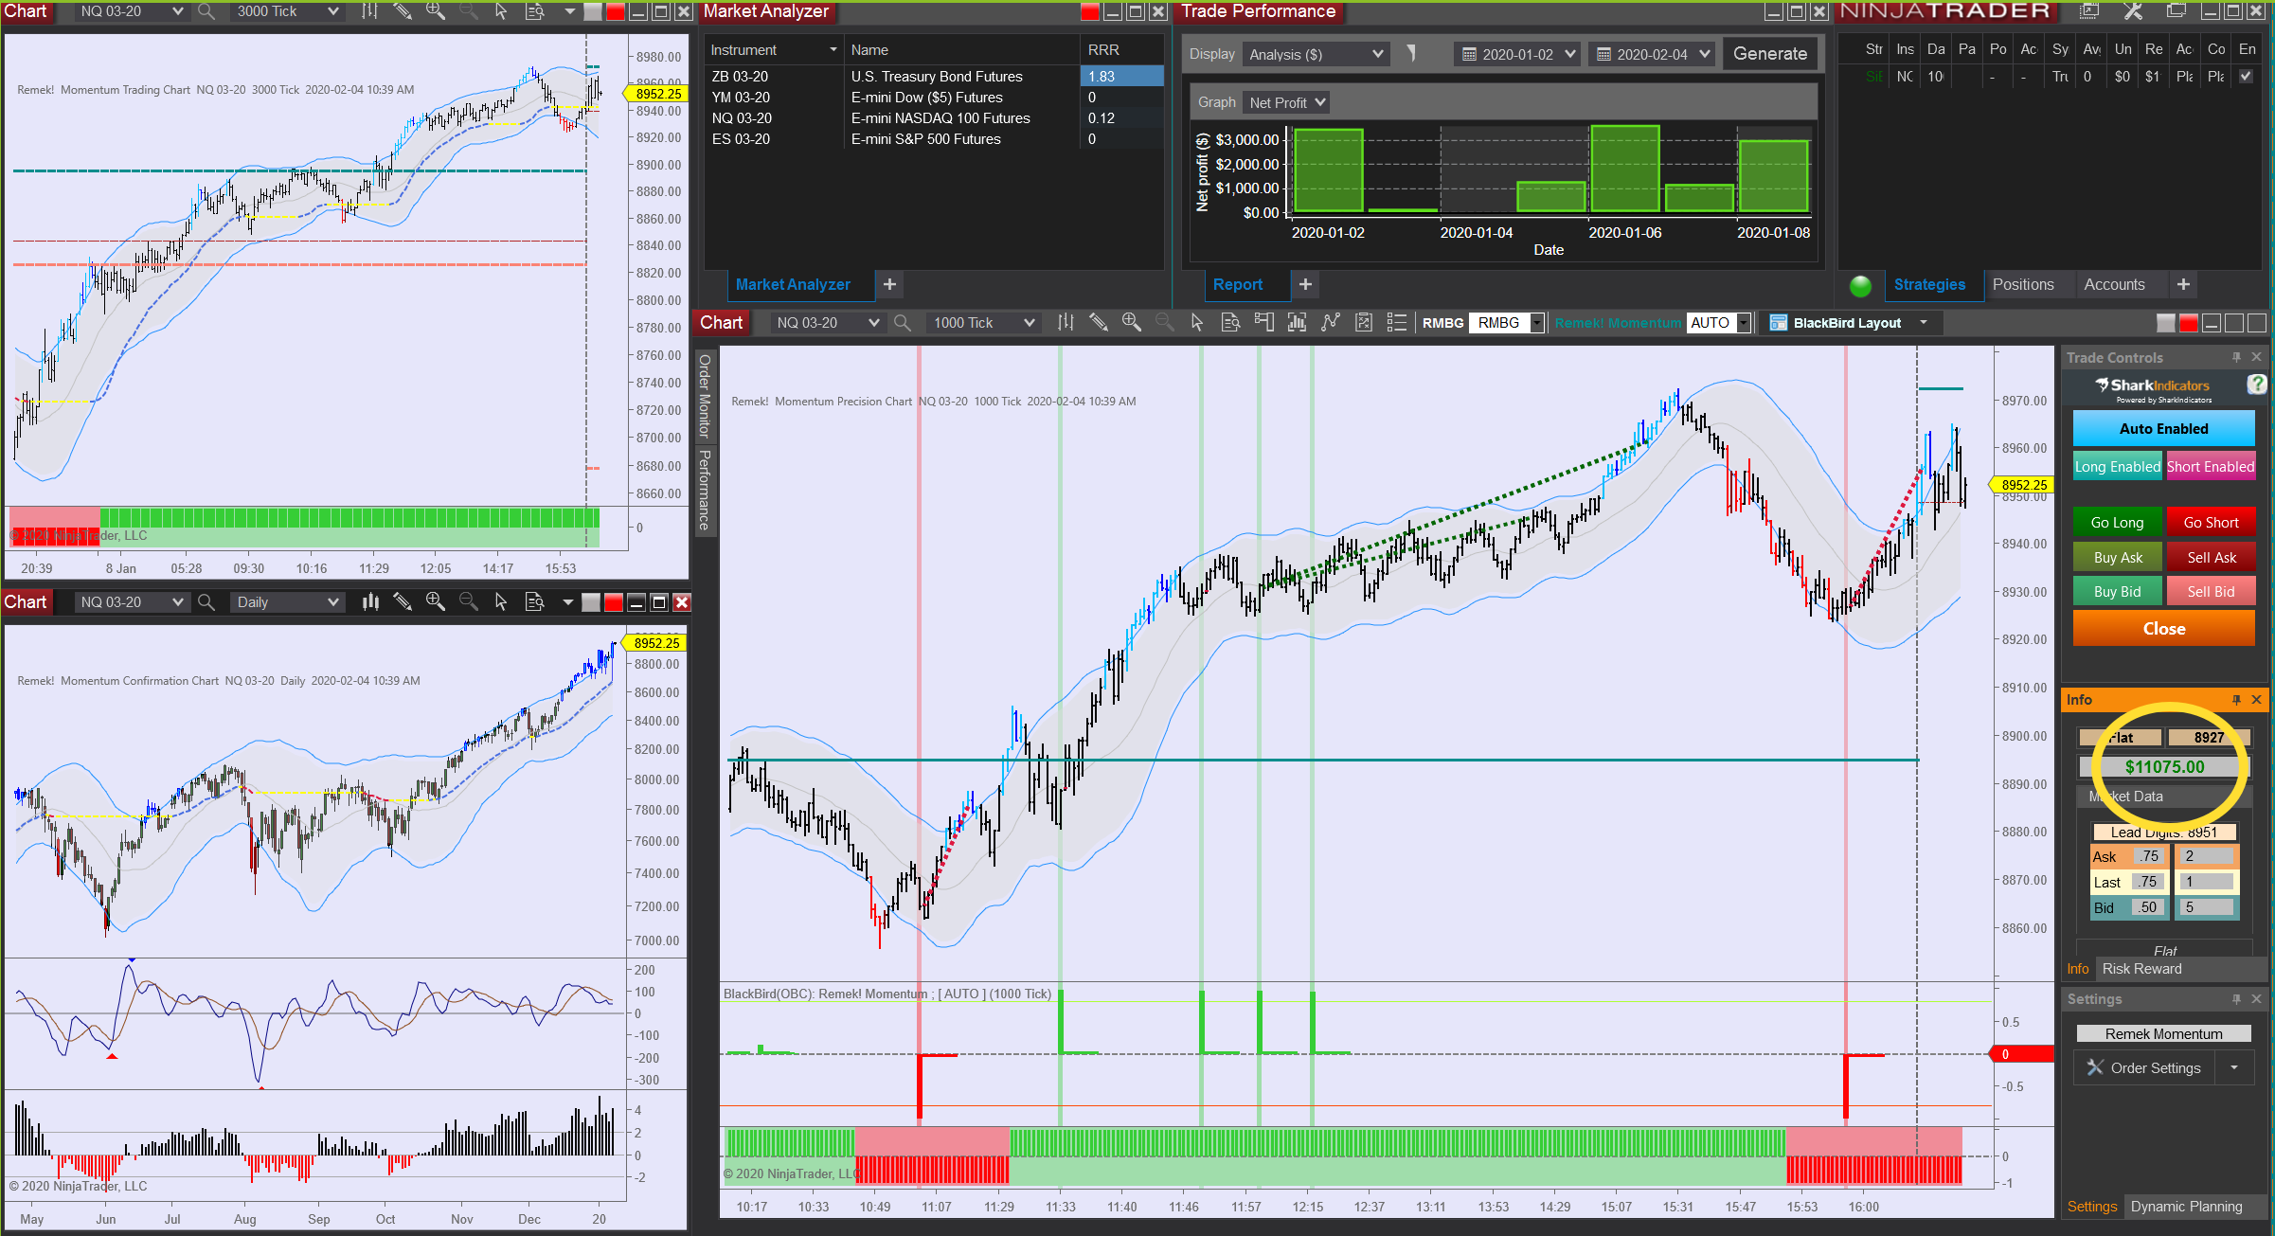Open instrument dropdown NQ 03-20 in 3000 Tick chart
The width and height of the screenshot is (2275, 1236).
[131, 11]
